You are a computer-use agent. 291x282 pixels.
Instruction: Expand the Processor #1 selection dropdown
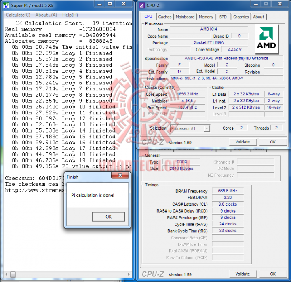click(207, 128)
